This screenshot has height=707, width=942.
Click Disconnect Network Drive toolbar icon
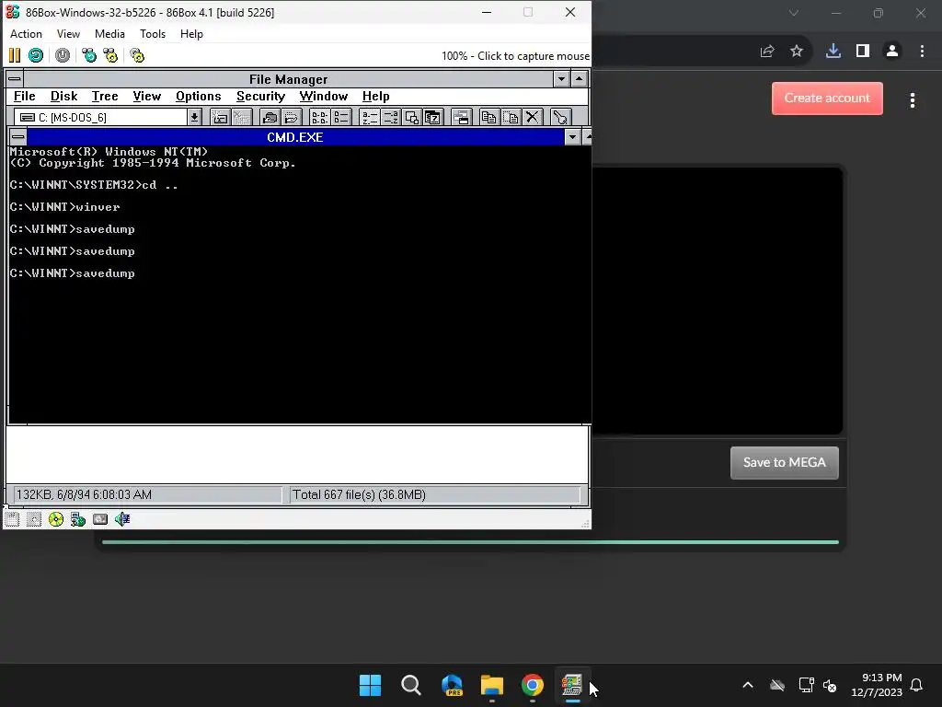click(x=242, y=117)
